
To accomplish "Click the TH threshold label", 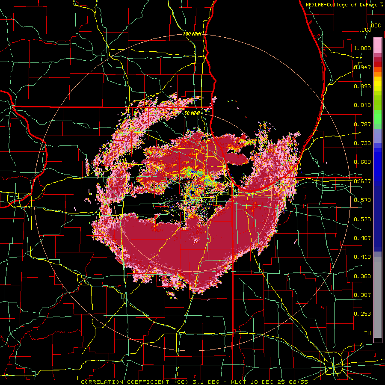I will 367,333.
